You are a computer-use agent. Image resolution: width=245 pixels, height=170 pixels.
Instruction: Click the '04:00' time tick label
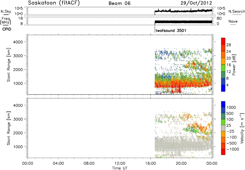[58, 164]
